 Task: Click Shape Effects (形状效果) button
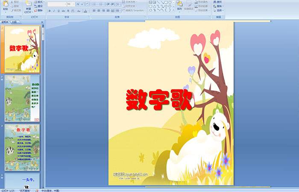202,10
